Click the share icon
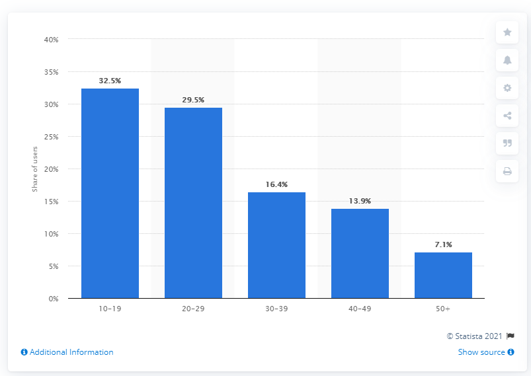The height and width of the screenshot is (376, 531). (x=507, y=116)
